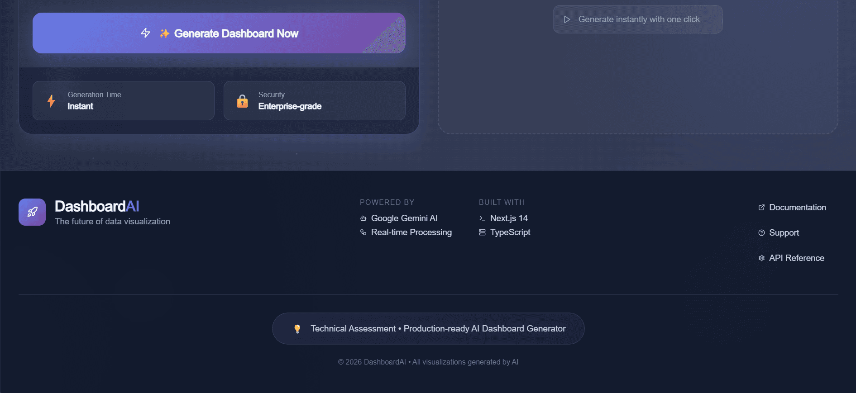Click the icon beside TypeScript
Viewport: 856px width, 393px height.
[x=483, y=232]
